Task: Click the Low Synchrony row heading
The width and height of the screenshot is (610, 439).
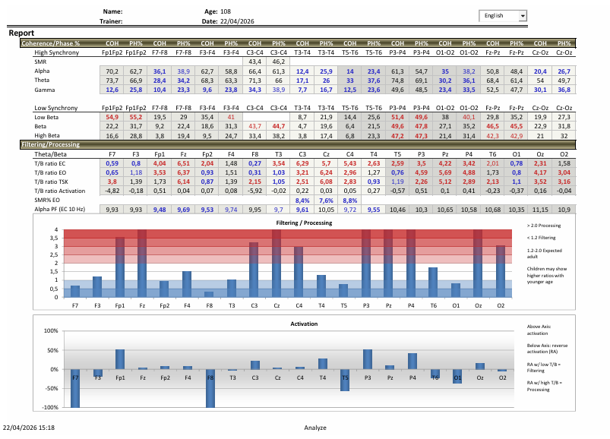Action: [55, 109]
